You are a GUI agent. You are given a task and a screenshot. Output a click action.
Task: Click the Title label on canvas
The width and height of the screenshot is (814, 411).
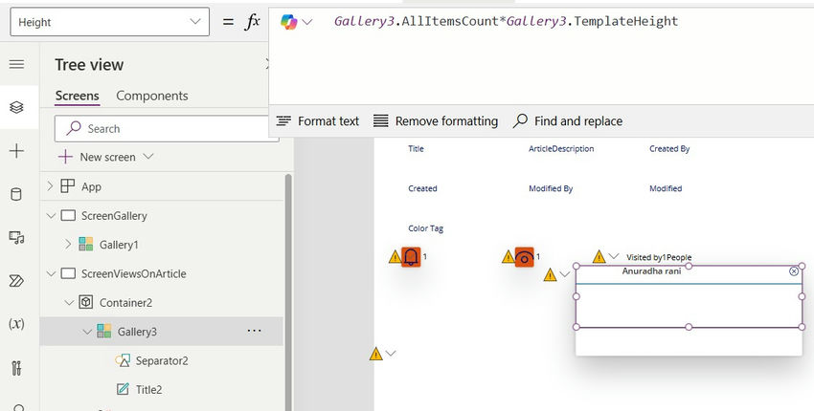pos(416,149)
